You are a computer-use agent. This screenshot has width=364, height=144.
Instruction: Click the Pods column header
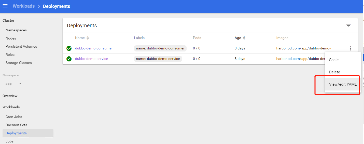[197, 38]
